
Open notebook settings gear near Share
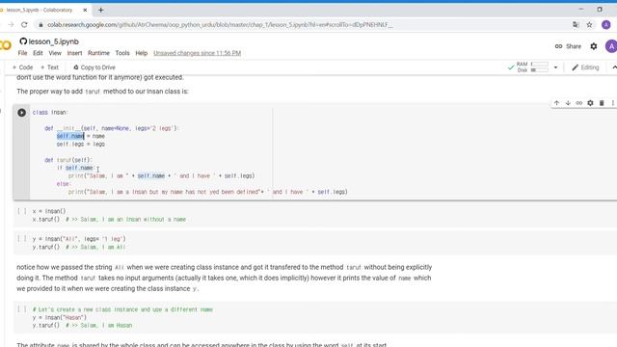point(594,46)
